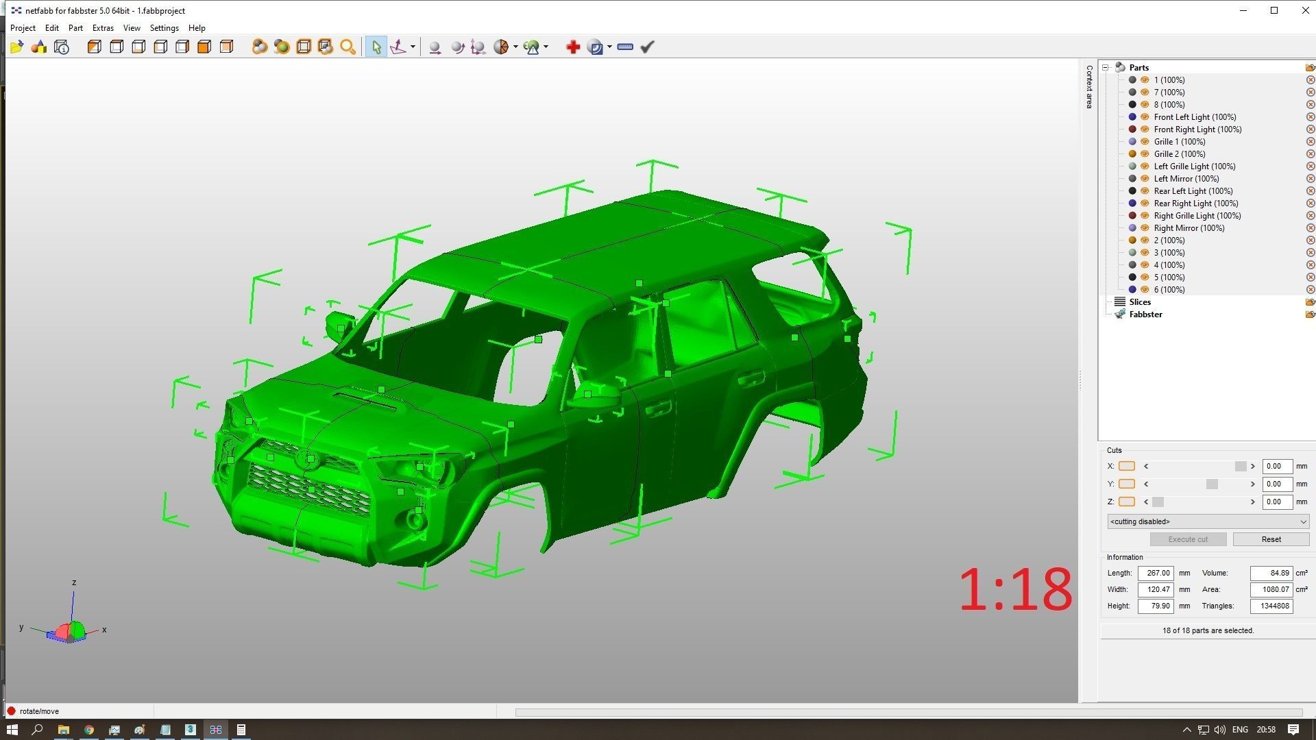Screen dimensions: 1316x740
Task: Open the Windows Start menu
Action: coord(12,730)
